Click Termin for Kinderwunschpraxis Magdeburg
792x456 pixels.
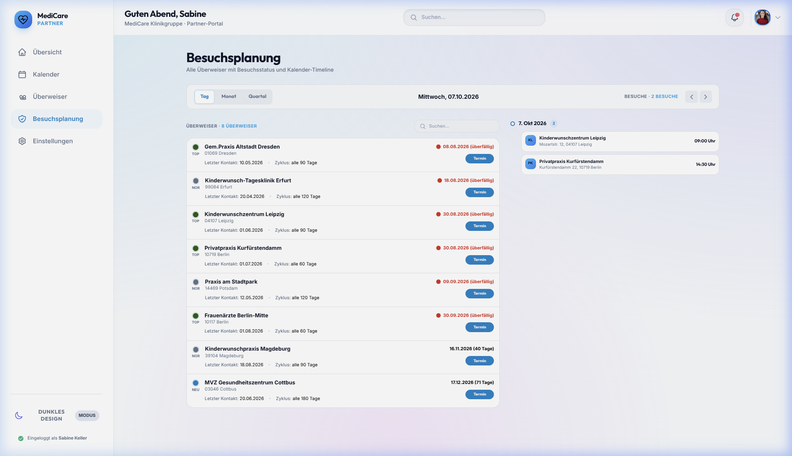[479, 361]
